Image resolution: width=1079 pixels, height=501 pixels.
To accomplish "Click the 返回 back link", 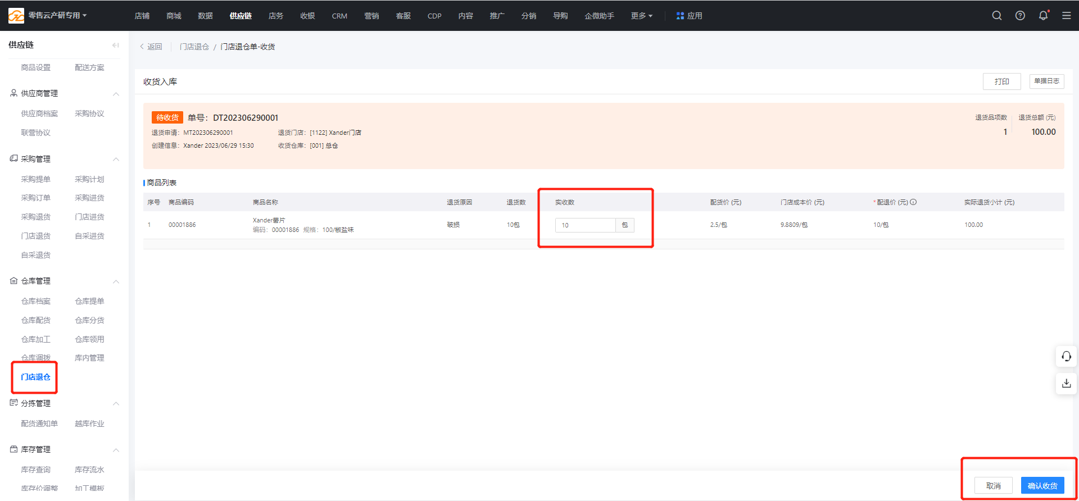I will (x=151, y=47).
